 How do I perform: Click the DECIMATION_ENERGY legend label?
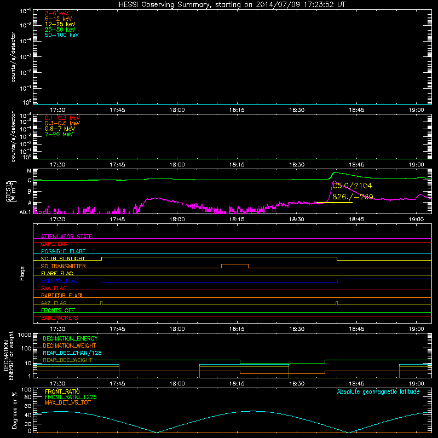coord(70,338)
